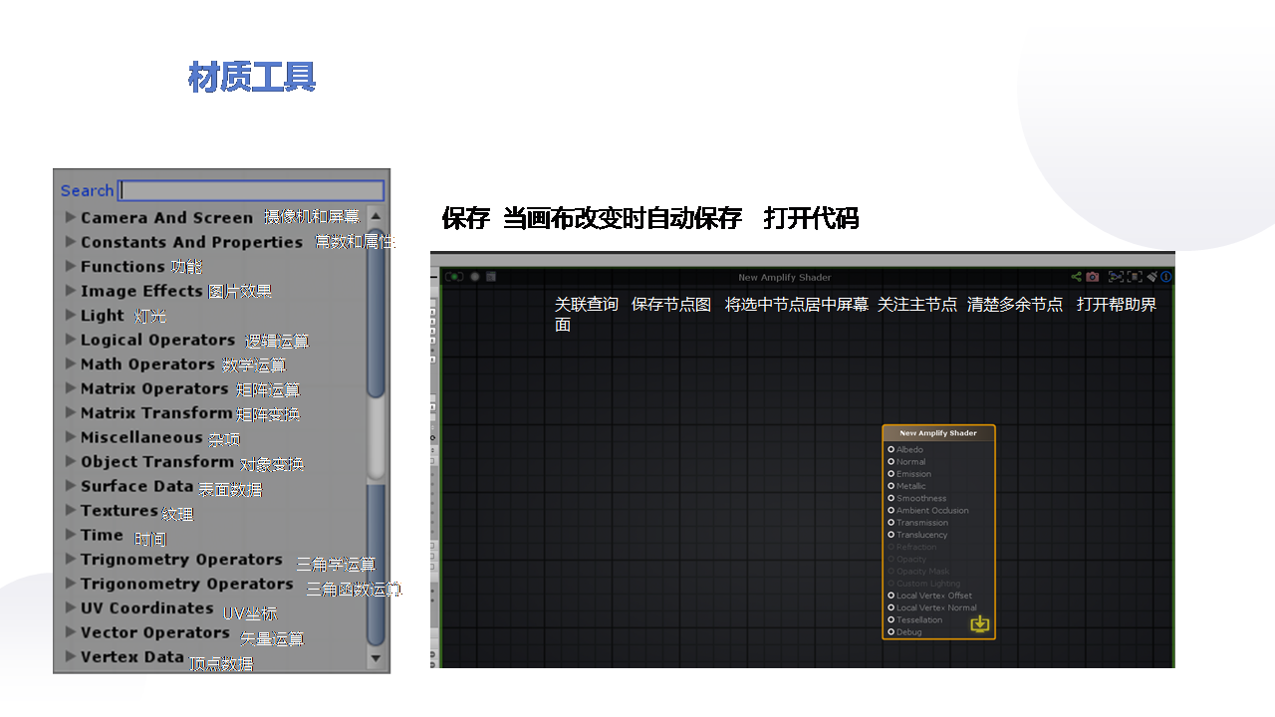Expand the Image Effects category

71,290
